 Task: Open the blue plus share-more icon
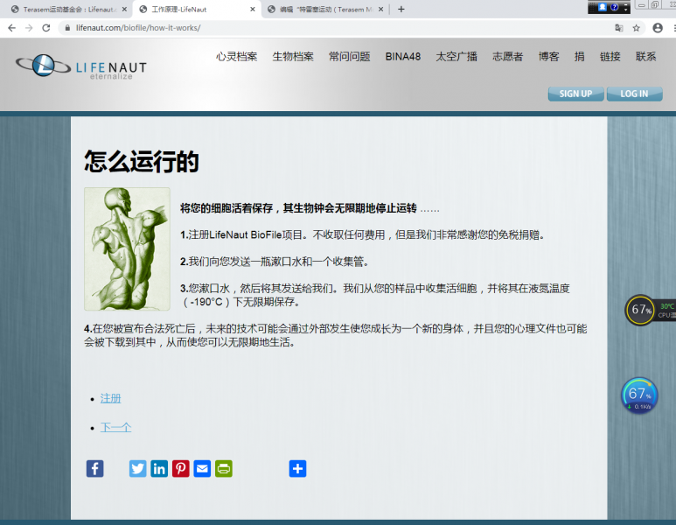297,468
